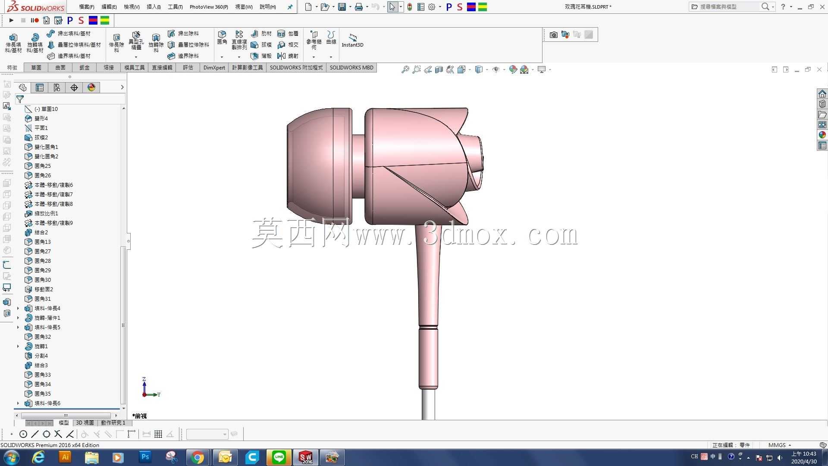
Task: Open Edit Appearance in view toolbar
Action: [513, 69]
